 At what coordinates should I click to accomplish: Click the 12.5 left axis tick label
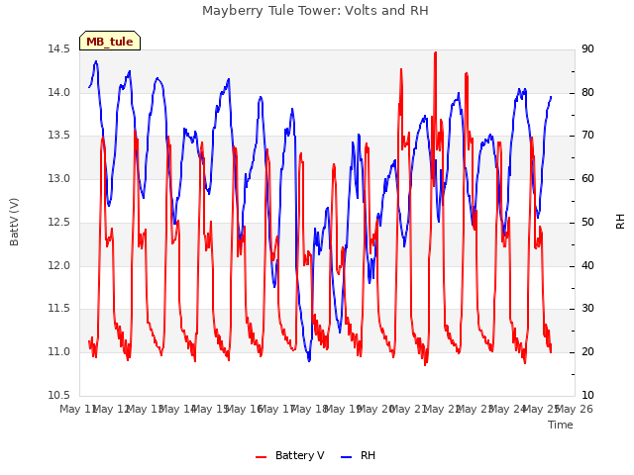click(x=59, y=222)
